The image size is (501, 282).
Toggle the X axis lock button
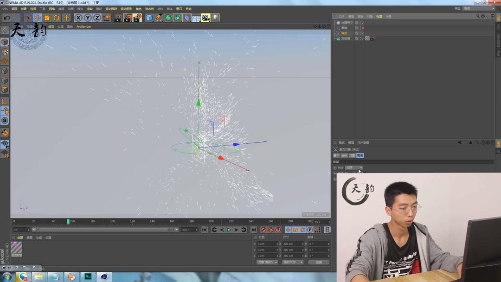click(x=78, y=18)
